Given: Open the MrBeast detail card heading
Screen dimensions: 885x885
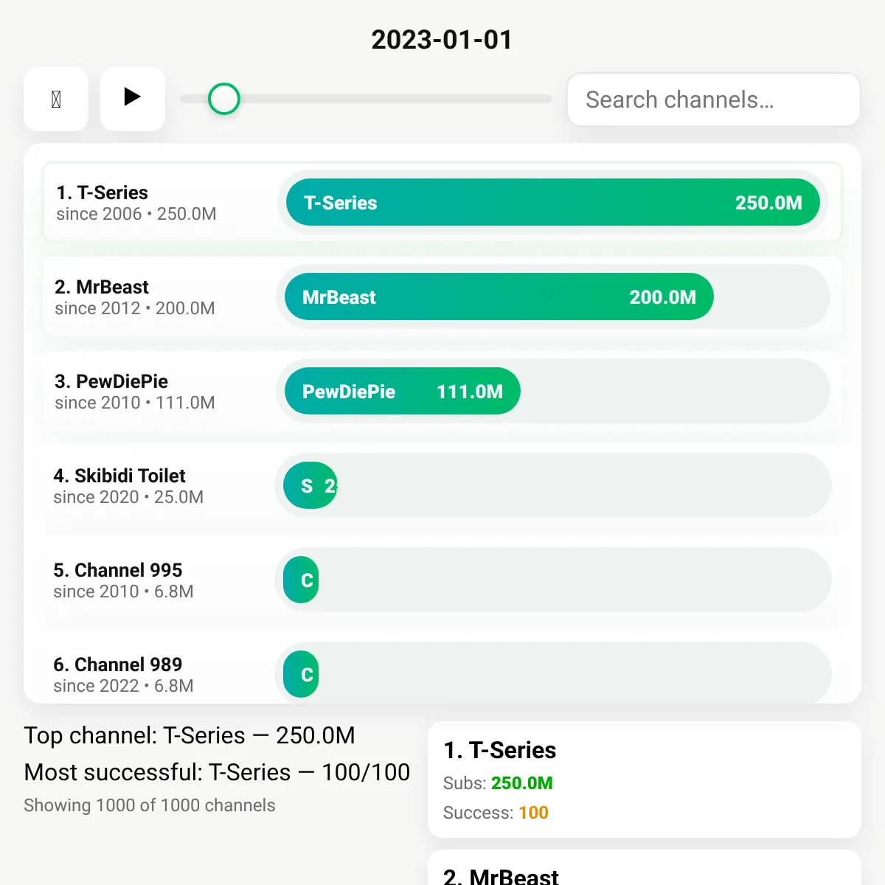Looking at the screenshot, I should tap(501, 876).
